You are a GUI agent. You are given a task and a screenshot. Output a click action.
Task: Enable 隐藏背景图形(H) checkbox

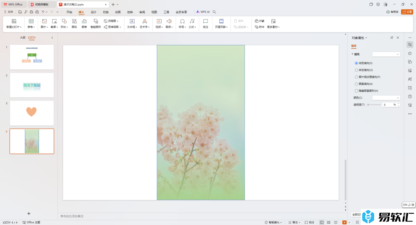pos(357,91)
